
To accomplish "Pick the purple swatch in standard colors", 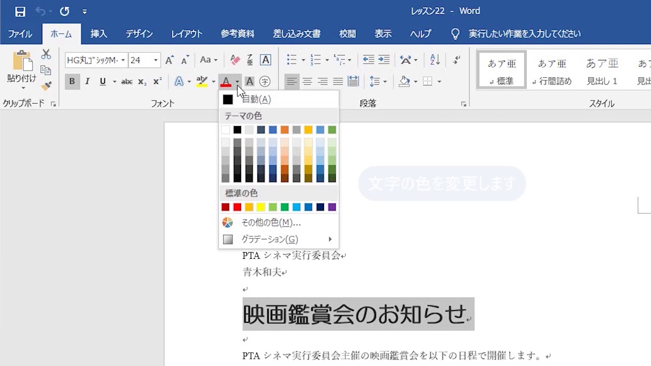I will tap(332, 207).
